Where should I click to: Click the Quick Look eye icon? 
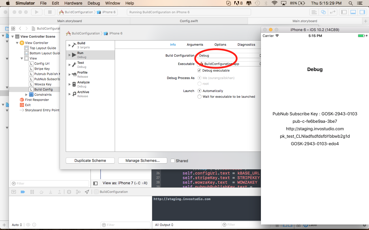pos(28,225)
